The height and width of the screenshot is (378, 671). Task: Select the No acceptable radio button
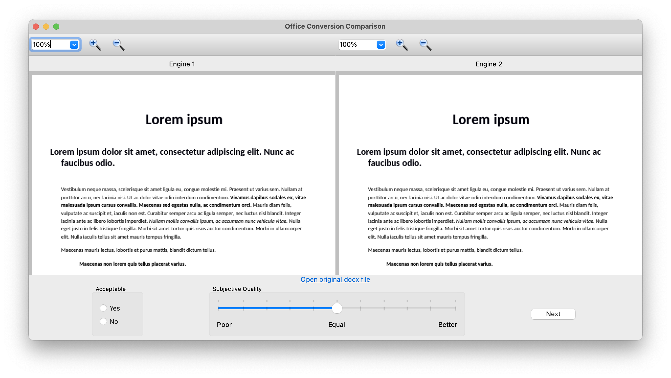(x=103, y=321)
